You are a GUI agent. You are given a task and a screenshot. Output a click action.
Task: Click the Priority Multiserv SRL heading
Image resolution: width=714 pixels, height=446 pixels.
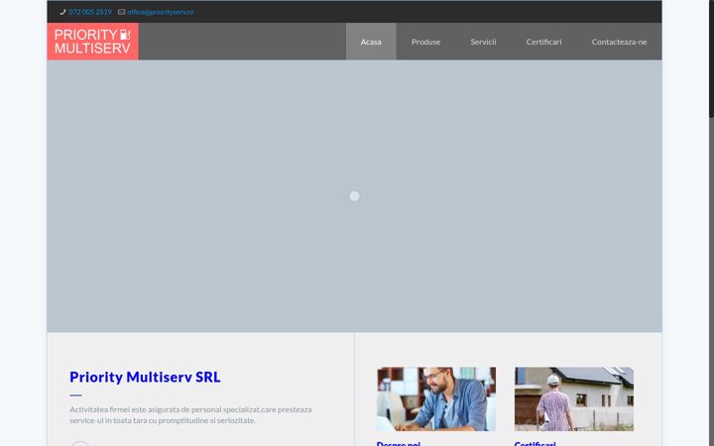point(145,377)
